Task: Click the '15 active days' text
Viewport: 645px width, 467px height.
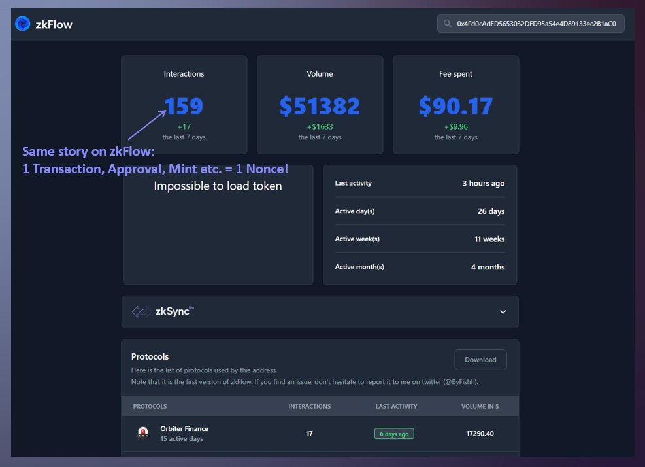Action: point(182,439)
